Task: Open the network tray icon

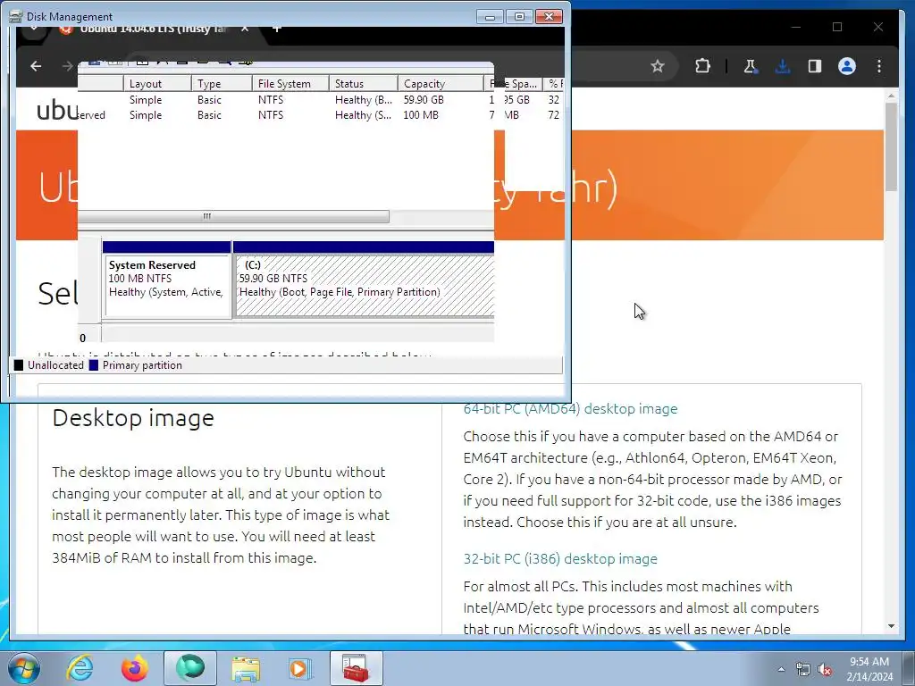Action: point(803,670)
